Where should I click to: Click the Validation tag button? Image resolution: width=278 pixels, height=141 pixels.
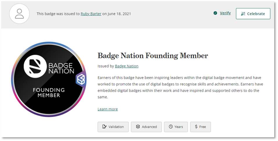[x=113, y=127]
